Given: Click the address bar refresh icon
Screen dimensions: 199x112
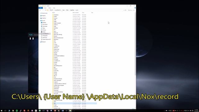Looking at the screenshot, I should point(126,10).
